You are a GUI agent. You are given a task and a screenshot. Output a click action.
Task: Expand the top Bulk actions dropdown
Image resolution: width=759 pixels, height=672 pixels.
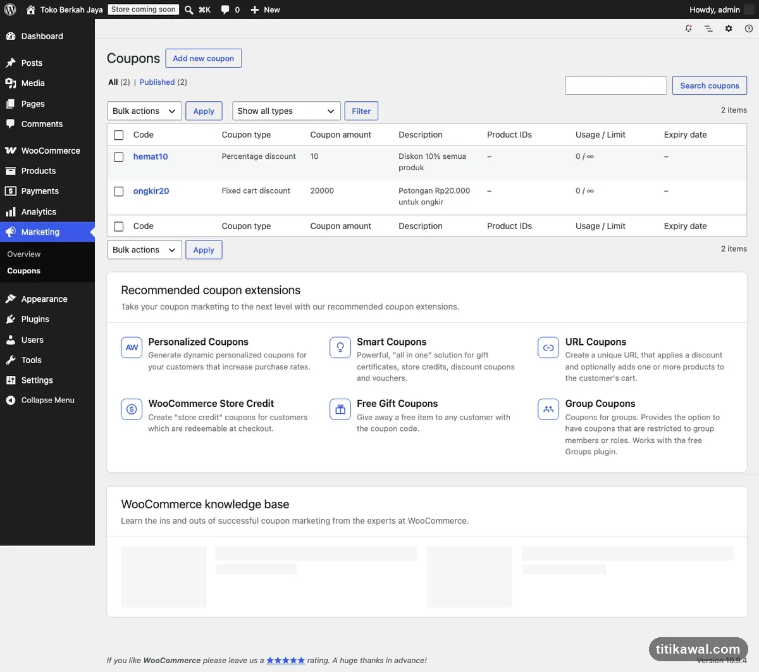tap(145, 111)
